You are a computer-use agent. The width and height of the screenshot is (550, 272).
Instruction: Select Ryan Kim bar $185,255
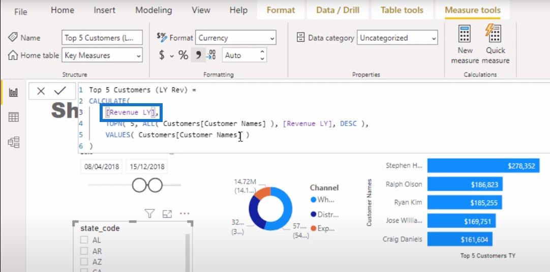465,202
